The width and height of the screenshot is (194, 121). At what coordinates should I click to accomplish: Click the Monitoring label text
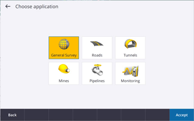(130, 81)
